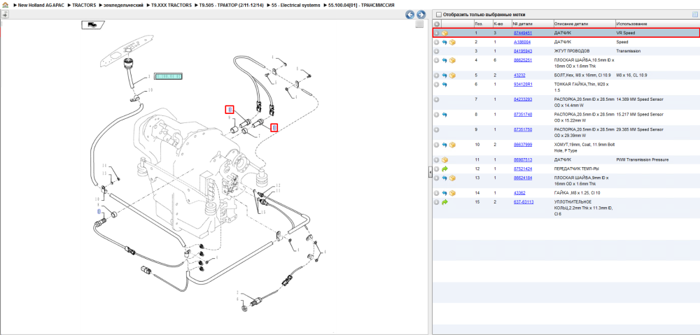Open T9.505 - ТРАКТОР (2/11-12/14) breadcrumb
This screenshot has width=700, height=335.
[232, 5]
